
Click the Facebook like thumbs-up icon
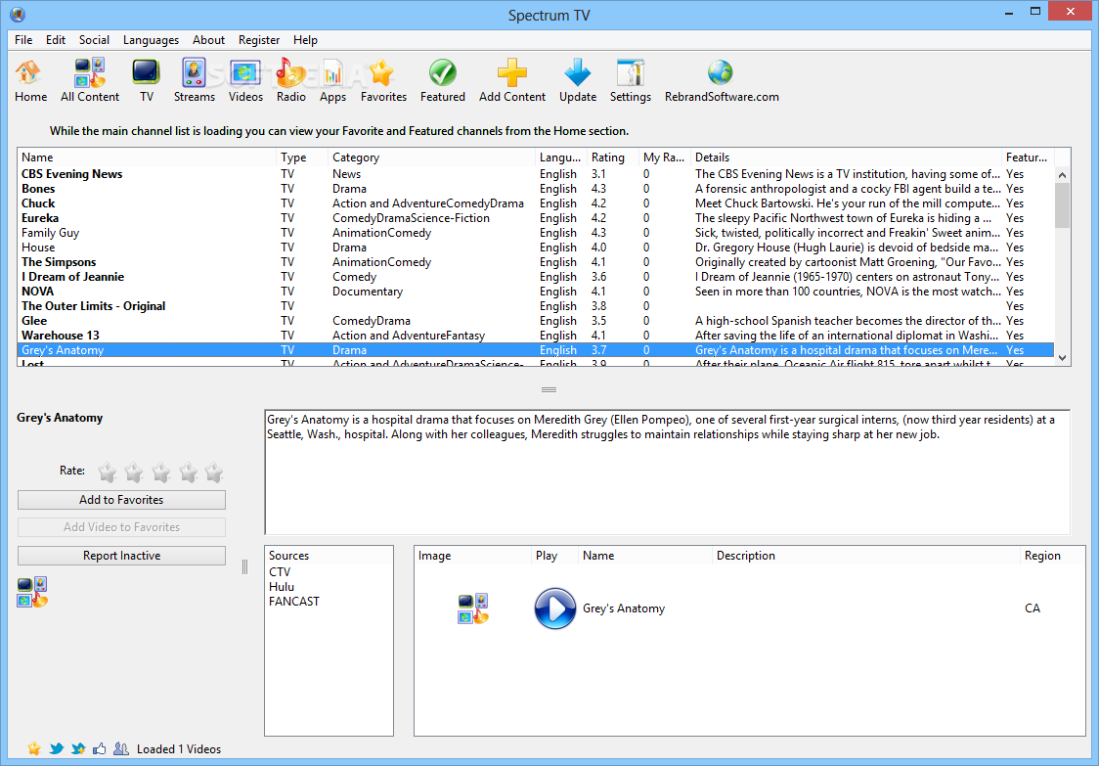(x=100, y=748)
